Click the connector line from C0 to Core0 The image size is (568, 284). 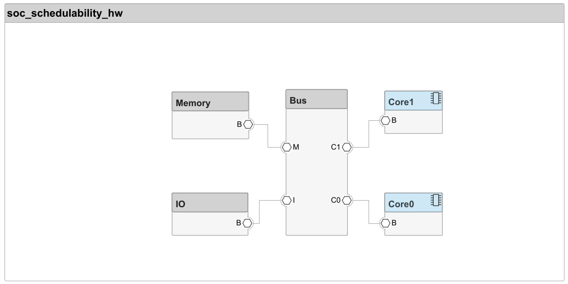click(x=369, y=211)
